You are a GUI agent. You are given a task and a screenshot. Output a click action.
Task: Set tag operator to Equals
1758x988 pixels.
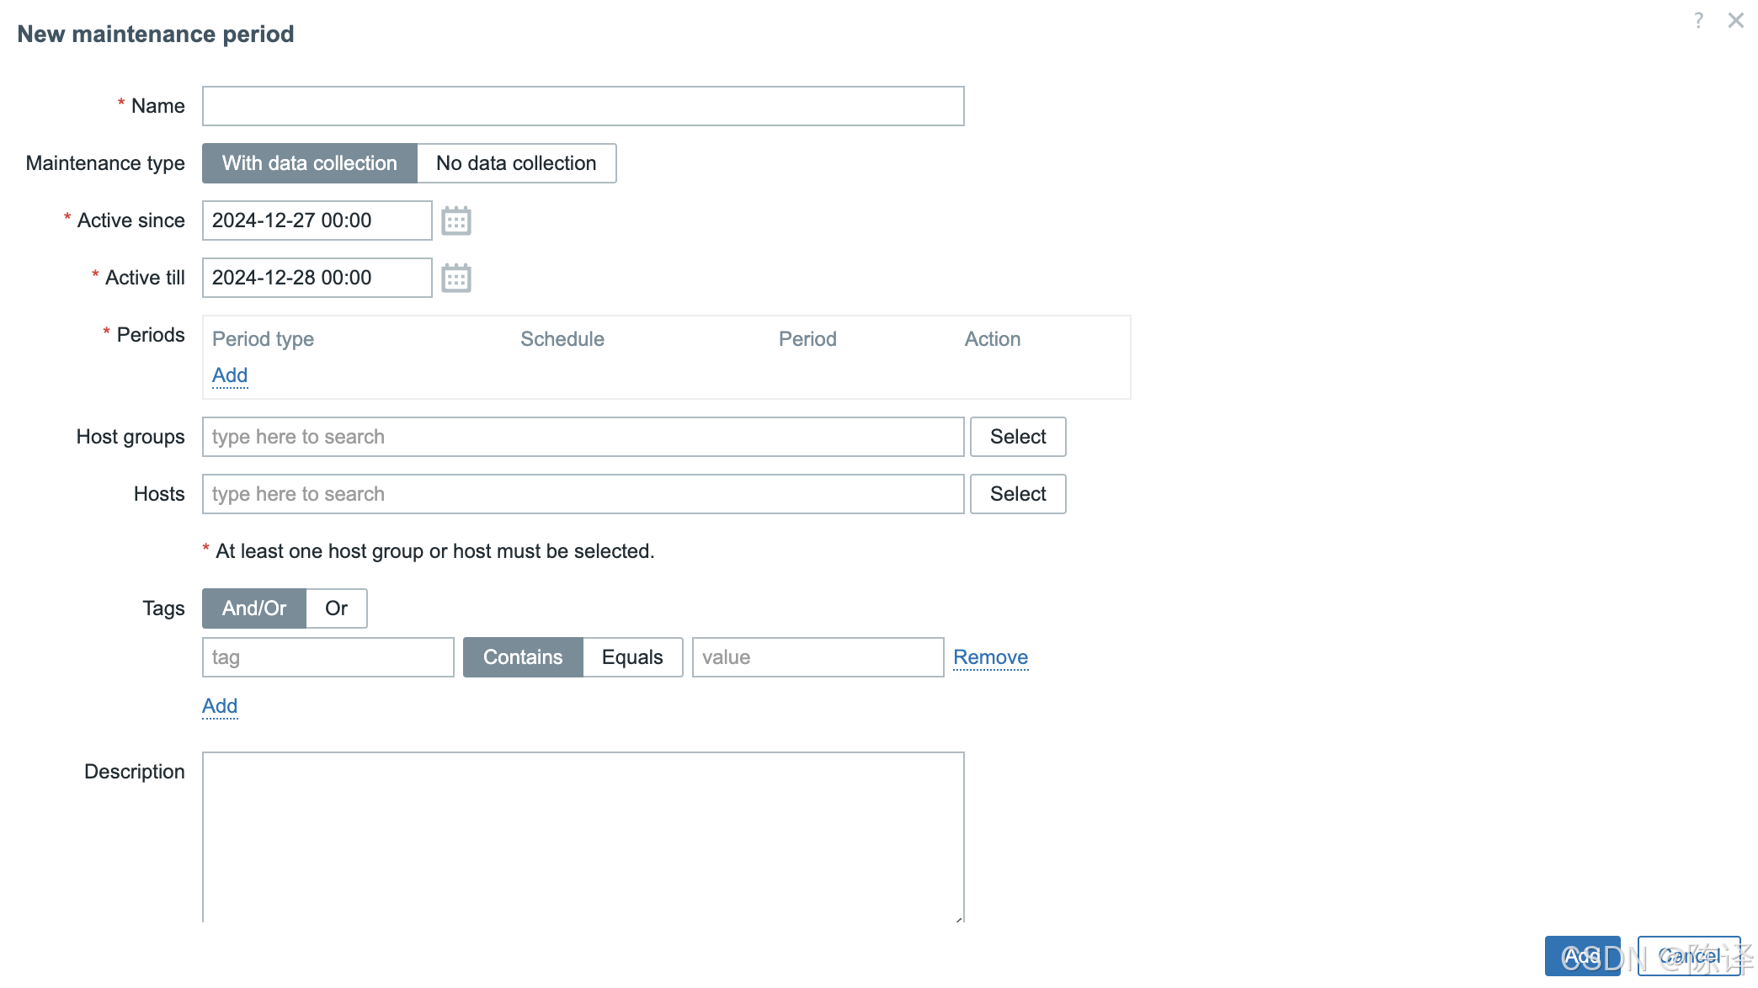click(x=631, y=657)
